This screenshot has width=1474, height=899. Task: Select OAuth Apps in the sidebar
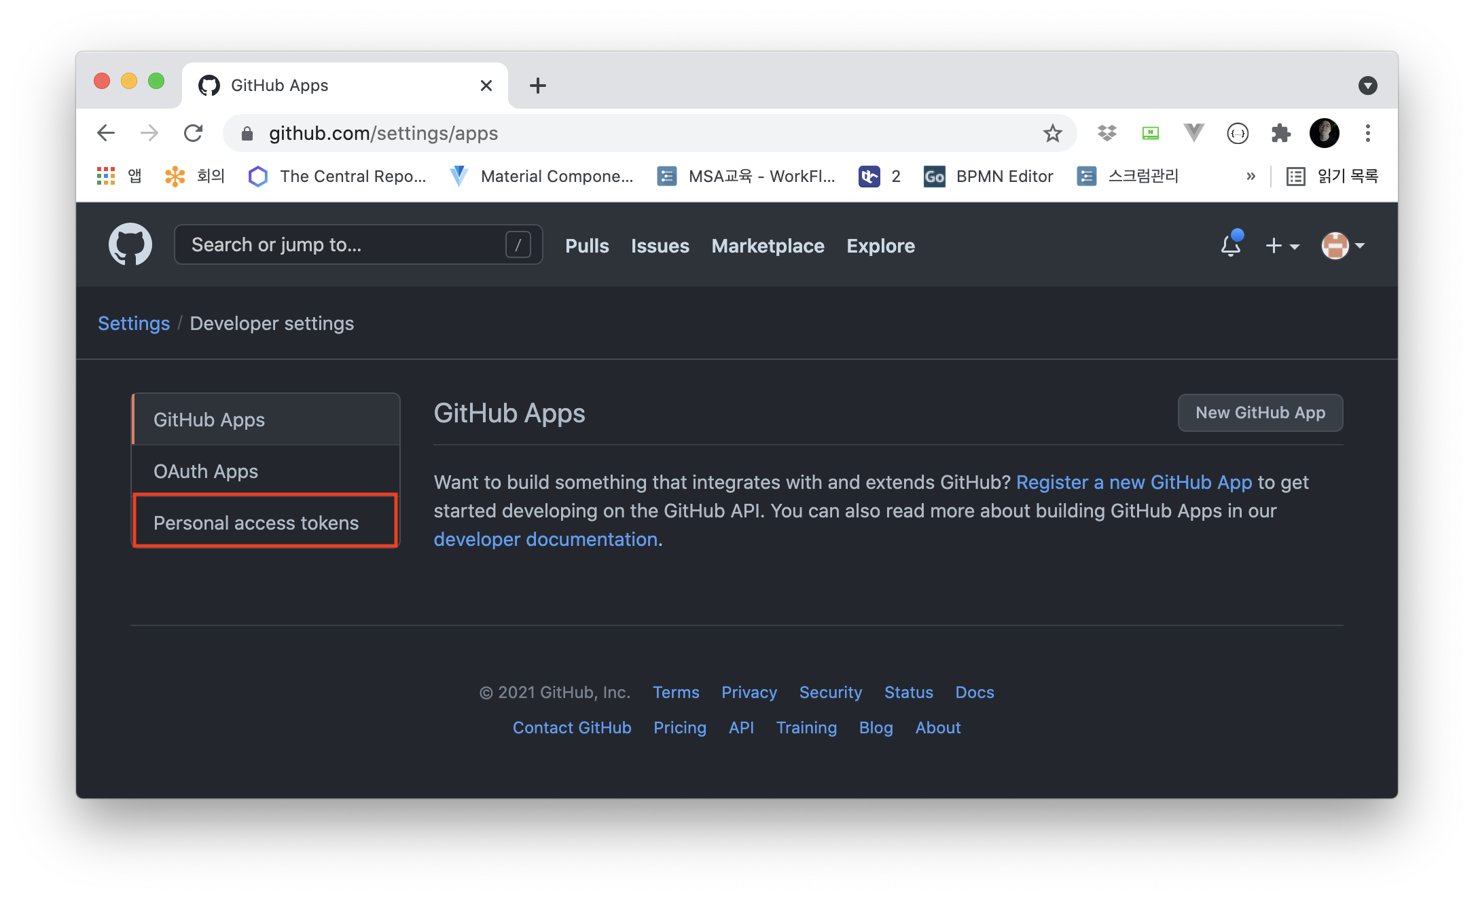(266, 471)
